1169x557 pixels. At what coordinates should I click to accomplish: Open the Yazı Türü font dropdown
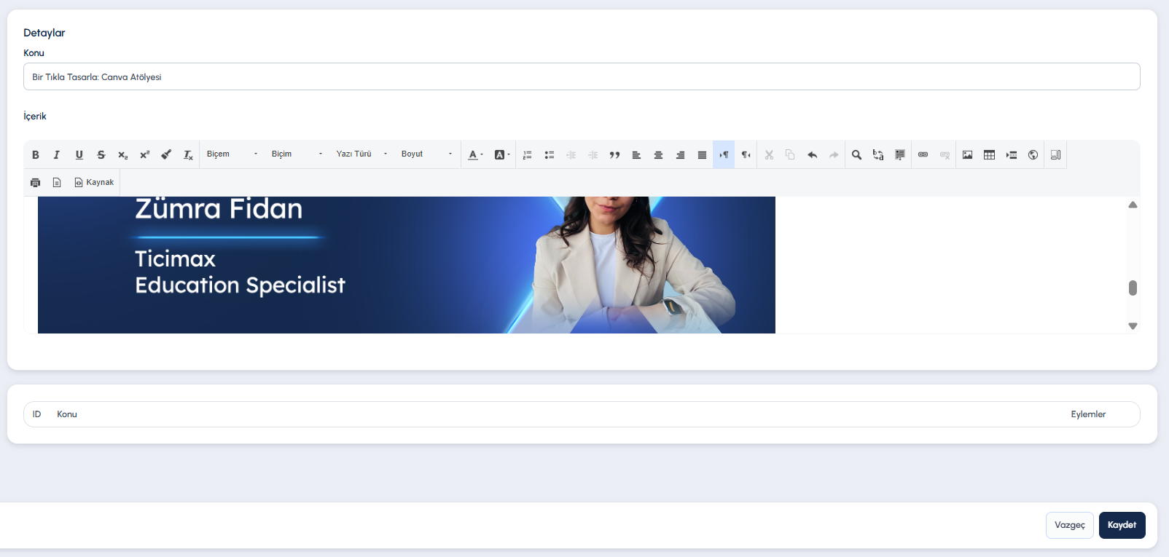point(361,154)
